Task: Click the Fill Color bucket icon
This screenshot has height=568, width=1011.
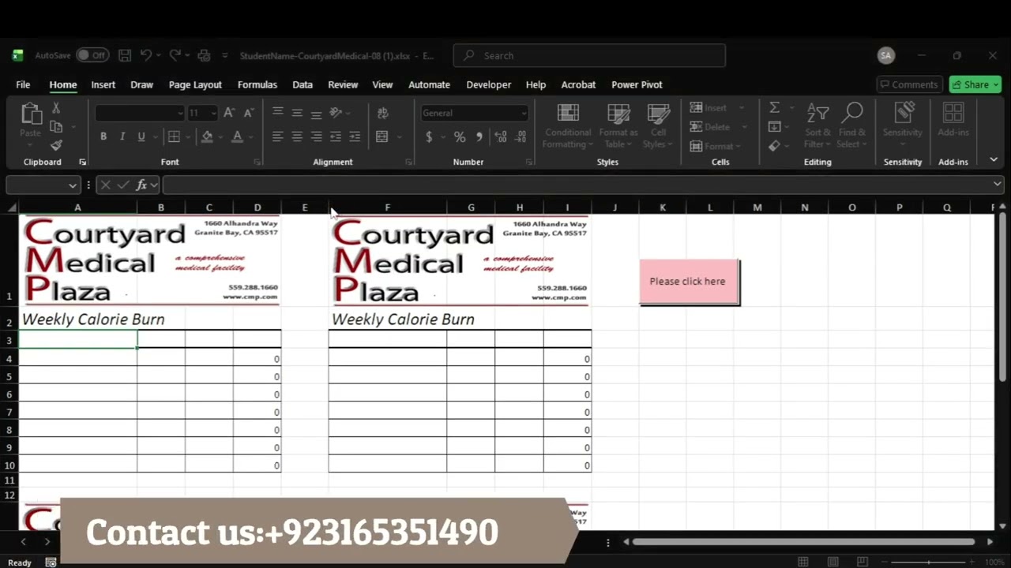Action: (x=207, y=136)
